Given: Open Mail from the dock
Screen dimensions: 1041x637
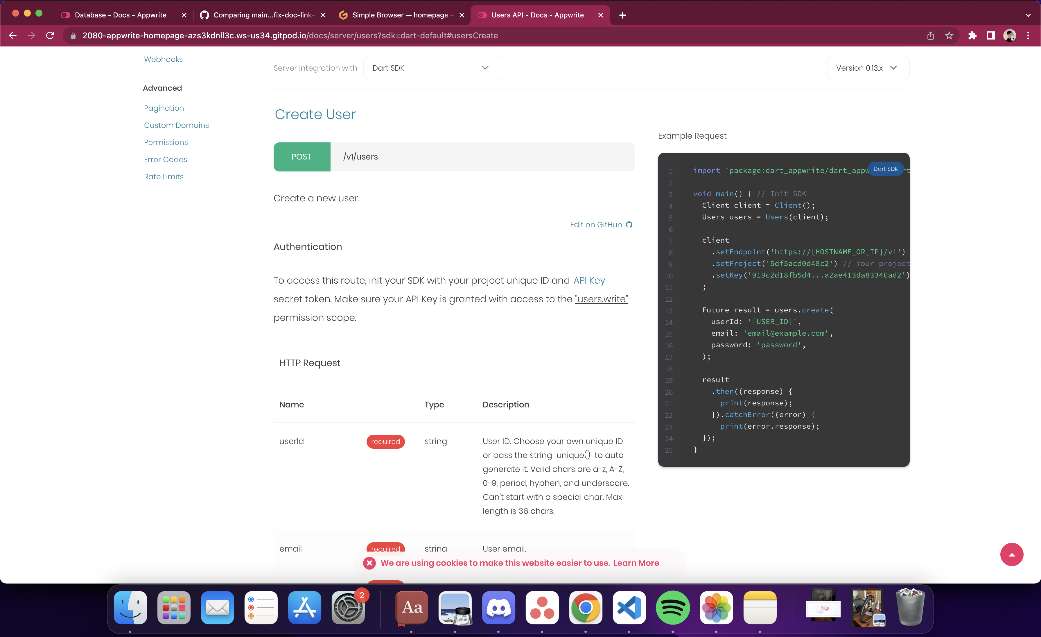Looking at the screenshot, I should click(217, 608).
